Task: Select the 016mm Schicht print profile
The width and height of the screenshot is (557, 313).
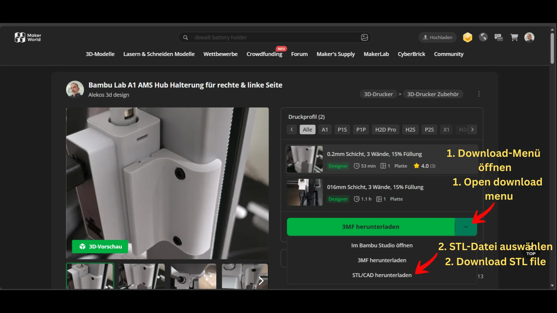Action: (x=382, y=192)
